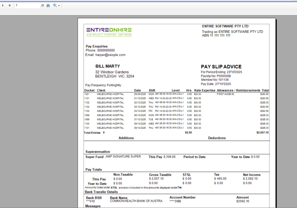Select the PAY SLIP ADVICE heading
The image size is (297, 208).
(221, 67)
